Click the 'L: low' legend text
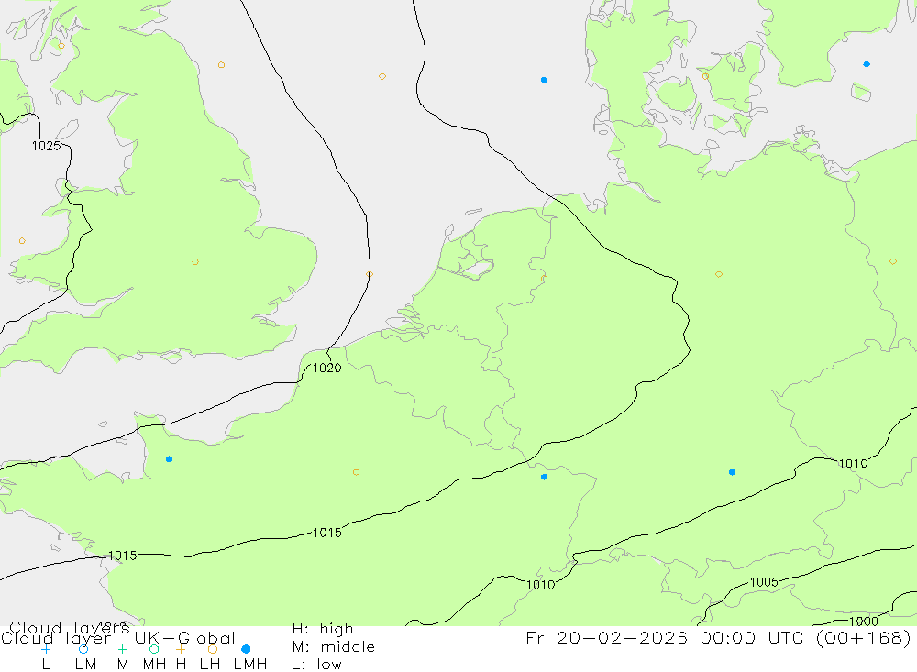Image resolution: width=917 pixels, height=672 pixels. (317, 665)
